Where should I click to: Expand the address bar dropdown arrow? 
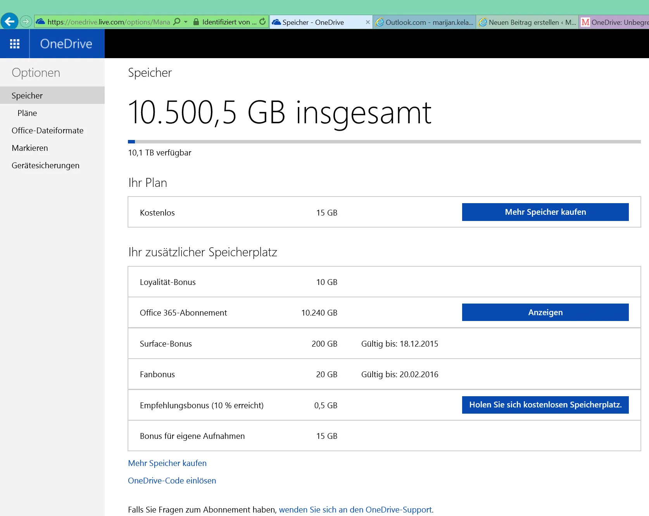click(x=186, y=22)
